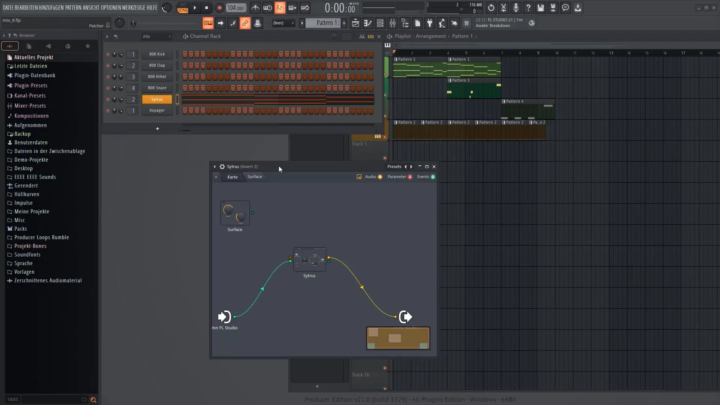Drag the BPM tempo input field
The height and width of the screenshot is (405, 720).
coord(236,7)
